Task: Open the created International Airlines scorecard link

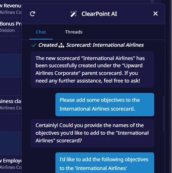Action: (x=105, y=45)
